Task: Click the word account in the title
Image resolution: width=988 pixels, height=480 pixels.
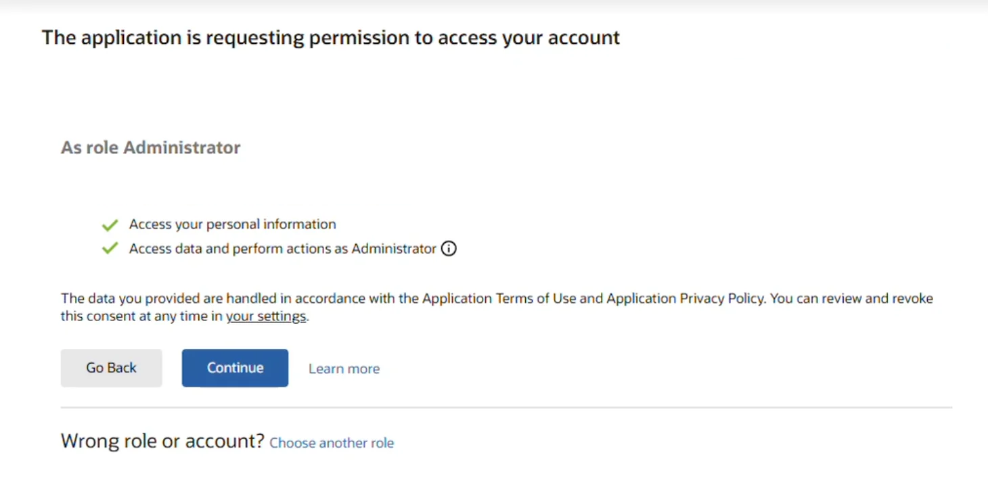Action: [x=583, y=37]
